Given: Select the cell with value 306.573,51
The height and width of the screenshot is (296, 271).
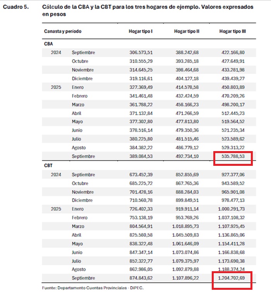Looking at the screenshot, I should coord(141,53).
